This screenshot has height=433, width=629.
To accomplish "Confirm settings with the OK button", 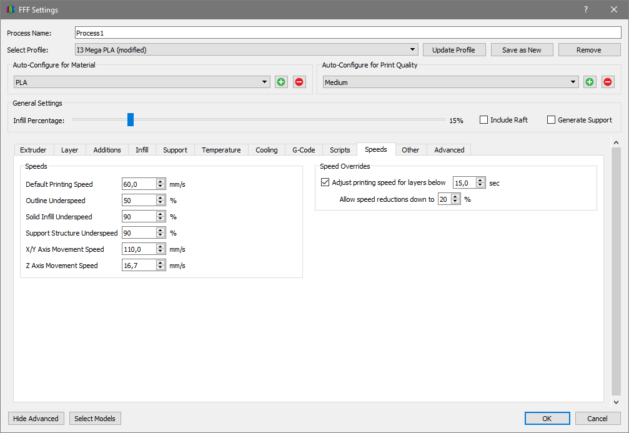I will [547, 418].
